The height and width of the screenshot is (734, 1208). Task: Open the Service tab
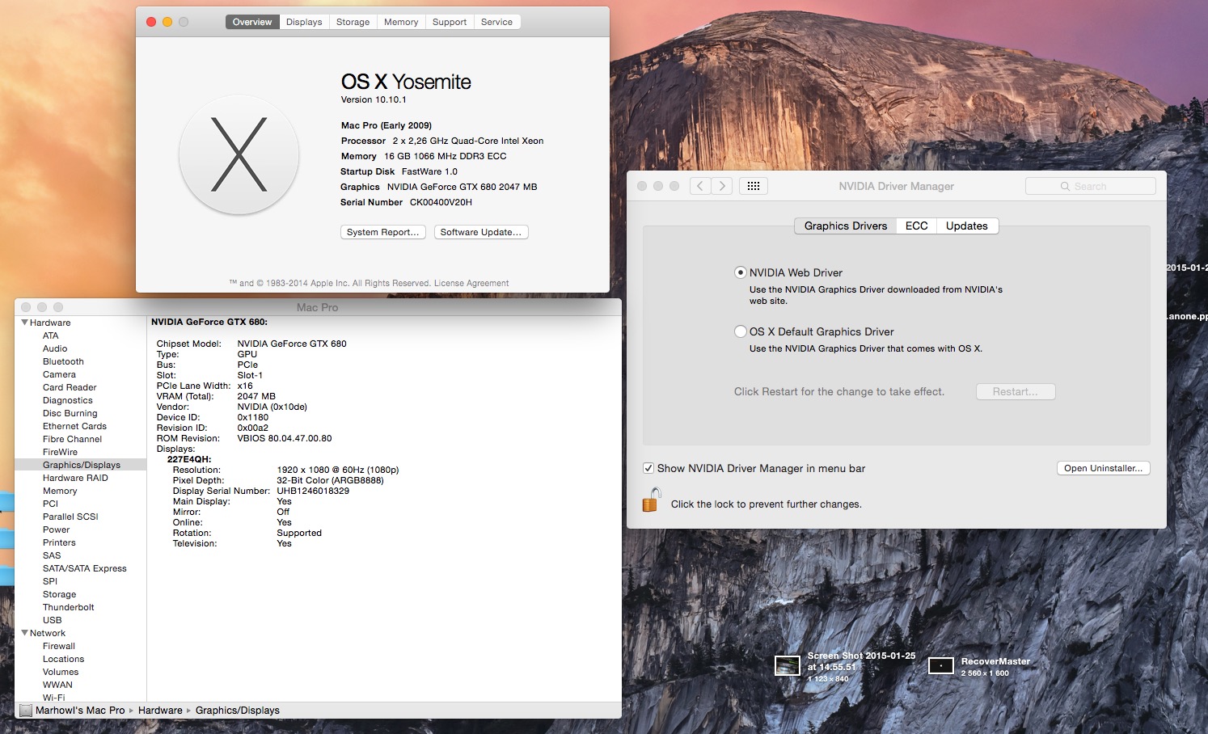coord(496,22)
